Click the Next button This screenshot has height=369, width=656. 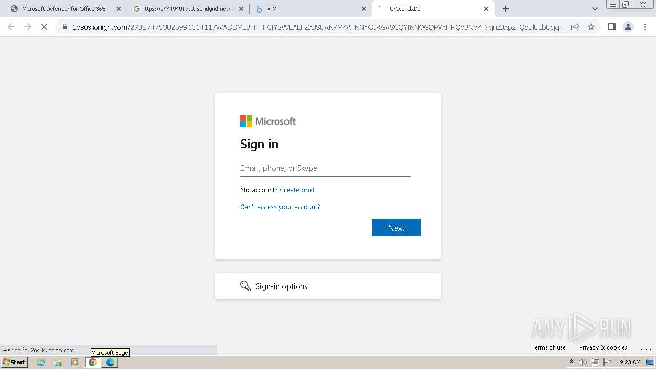(396, 228)
